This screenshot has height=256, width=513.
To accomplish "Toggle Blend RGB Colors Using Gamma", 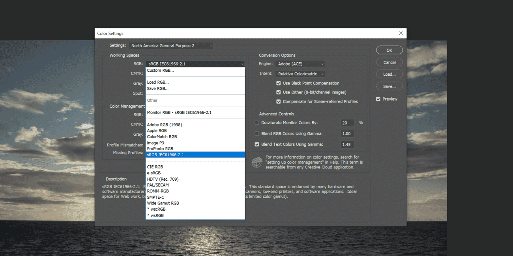I will [x=257, y=133].
